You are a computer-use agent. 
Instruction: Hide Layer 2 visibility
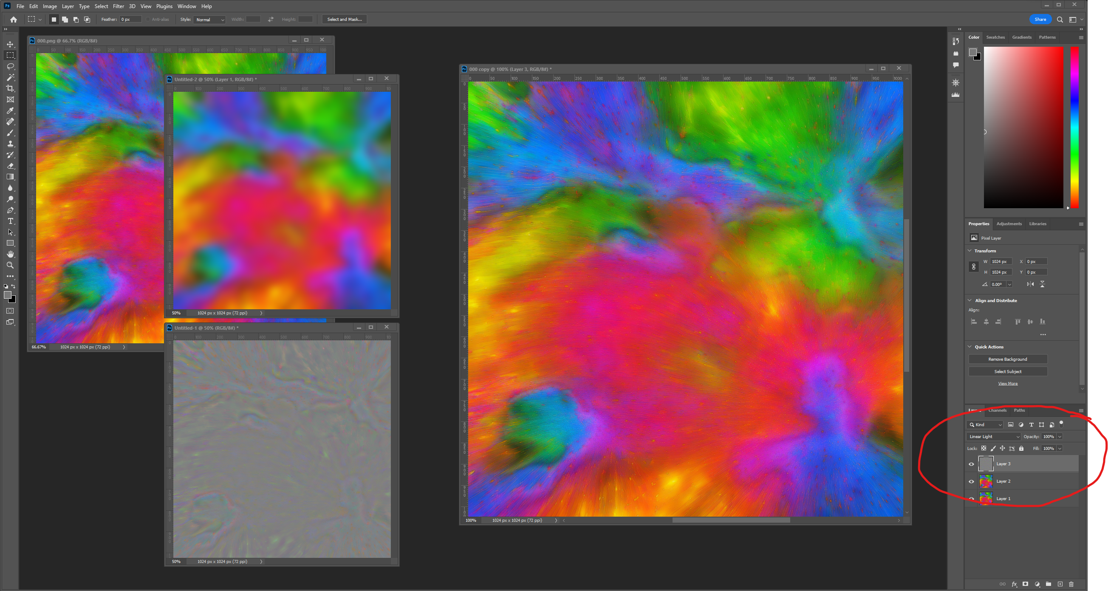tap(971, 481)
